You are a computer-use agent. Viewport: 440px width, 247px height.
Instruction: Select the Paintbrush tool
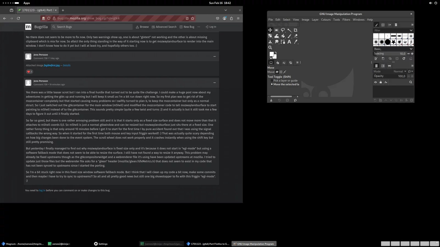tap(289, 36)
